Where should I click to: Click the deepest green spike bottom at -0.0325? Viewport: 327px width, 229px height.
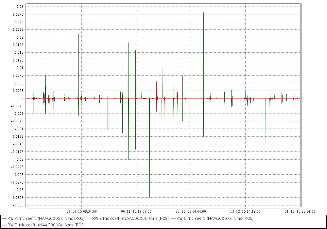(149, 197)
